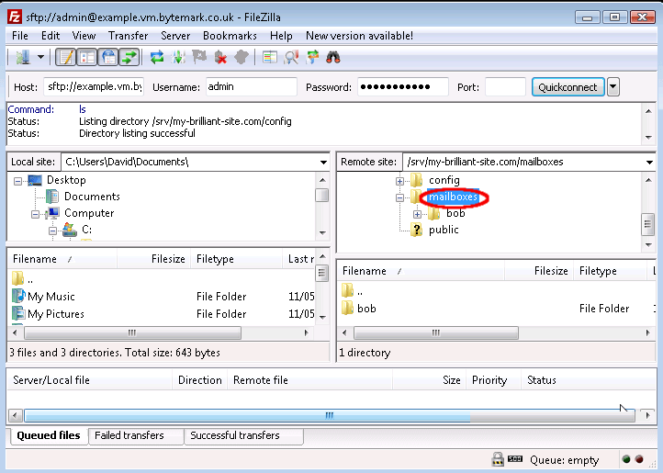Image resolution: width=663 pixels, height=473 pixels.
Task: Search files with binoculars icon
Action: pyautogui.click(x=333, y=57)
